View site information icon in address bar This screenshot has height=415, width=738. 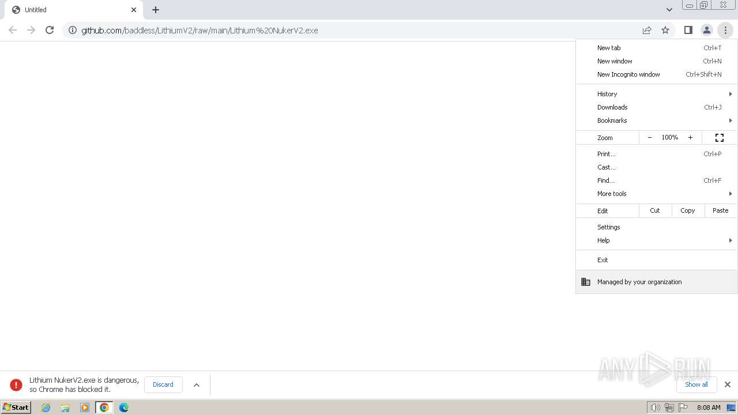point(73,30)
